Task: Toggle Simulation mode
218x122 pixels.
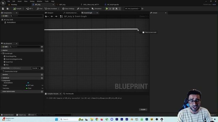Action: point(97,9)
